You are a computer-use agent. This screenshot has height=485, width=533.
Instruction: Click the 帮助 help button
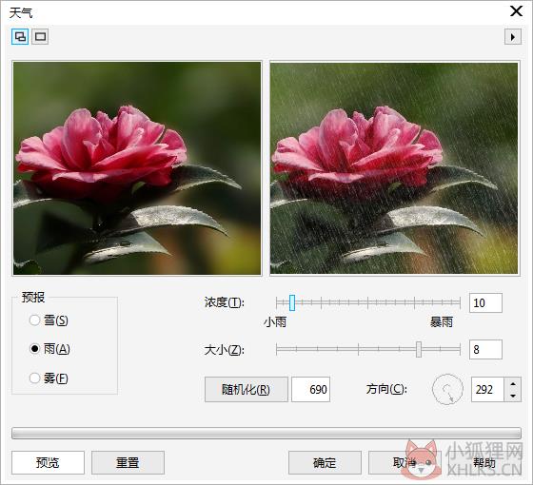click(484, 462)
